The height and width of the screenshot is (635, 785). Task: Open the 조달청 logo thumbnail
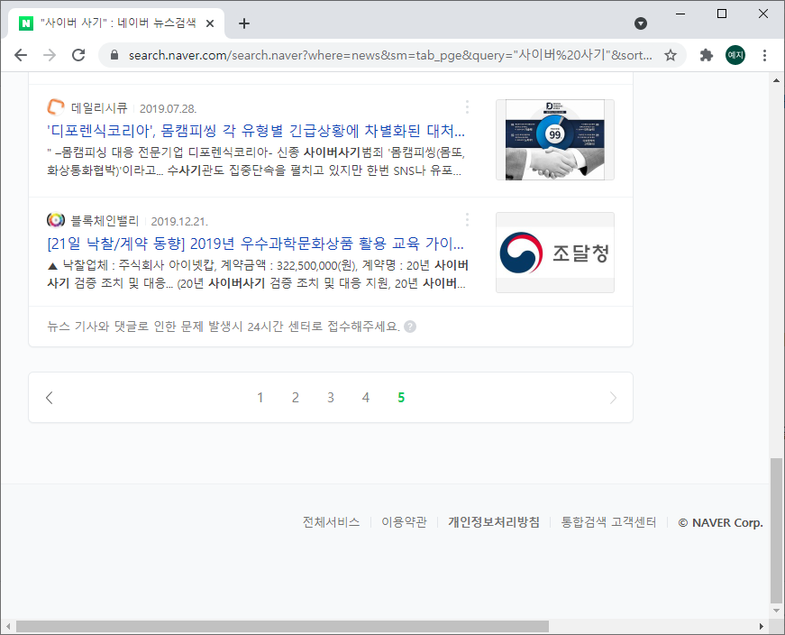(x=554, y=253)
